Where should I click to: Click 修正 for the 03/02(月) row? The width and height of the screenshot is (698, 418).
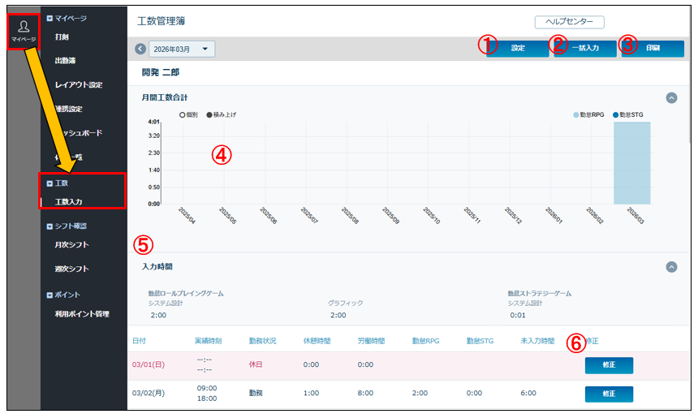609,394
